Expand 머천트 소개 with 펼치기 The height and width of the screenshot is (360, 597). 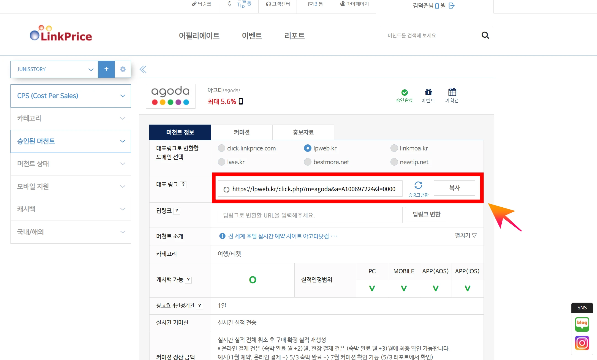point(465,236)
